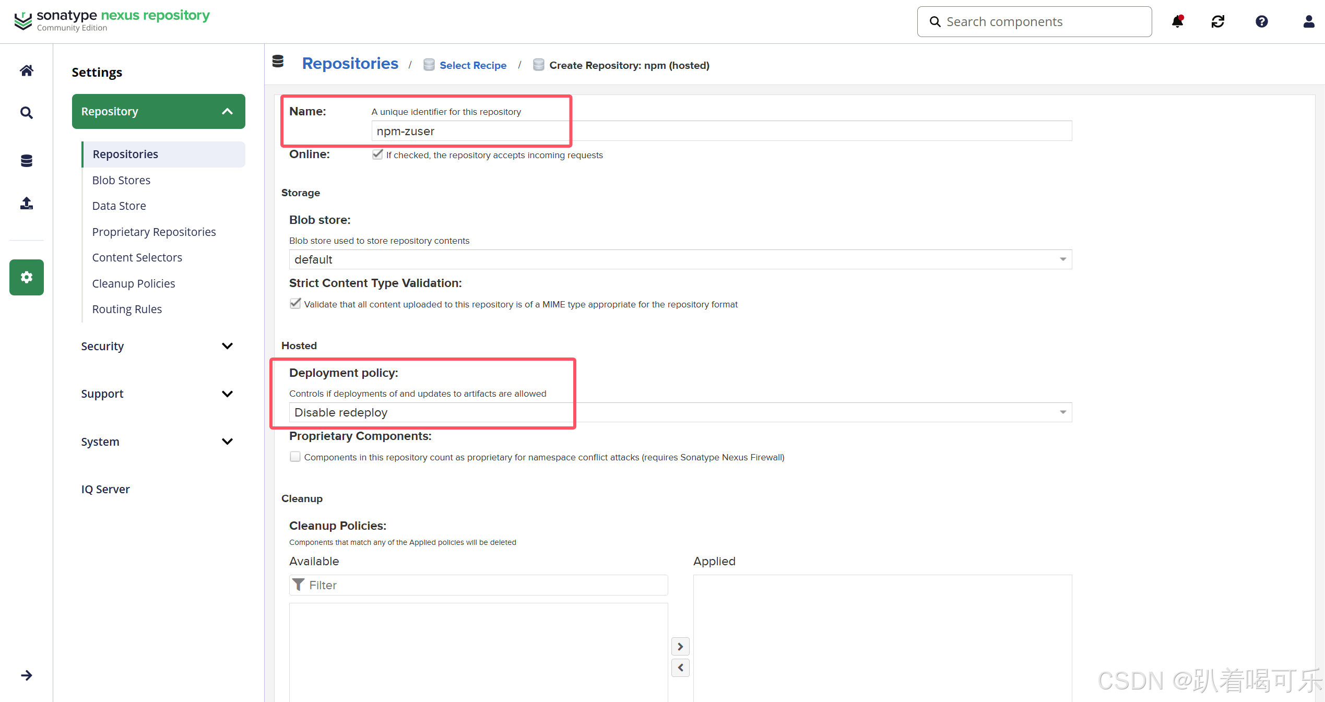Click the funnel filter icon

pos(298,585)
